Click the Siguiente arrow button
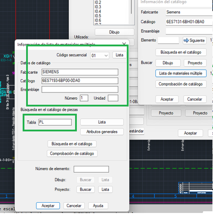Viewport: 213px width, 214px height. coord(194,41)
